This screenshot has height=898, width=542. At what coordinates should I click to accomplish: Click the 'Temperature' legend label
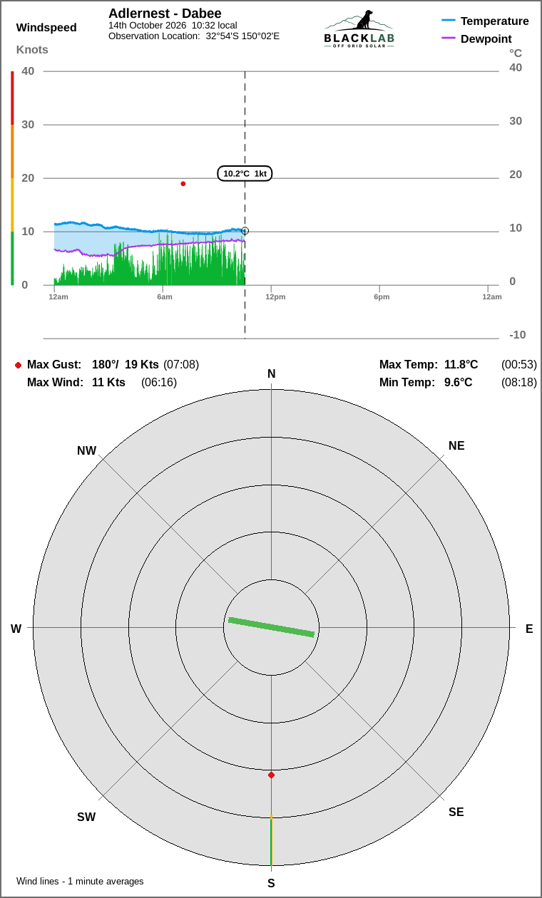click(495, 21)
